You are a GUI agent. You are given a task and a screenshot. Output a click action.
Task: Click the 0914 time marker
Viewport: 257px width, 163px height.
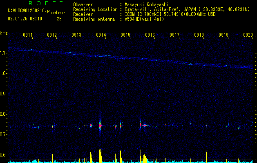click(x=101, y=35)
